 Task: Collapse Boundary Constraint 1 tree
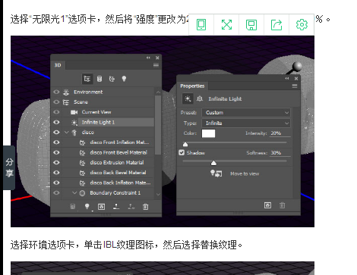coord(74,192)
